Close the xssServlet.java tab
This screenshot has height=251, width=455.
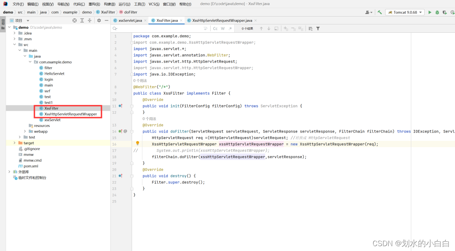[145, 21]
